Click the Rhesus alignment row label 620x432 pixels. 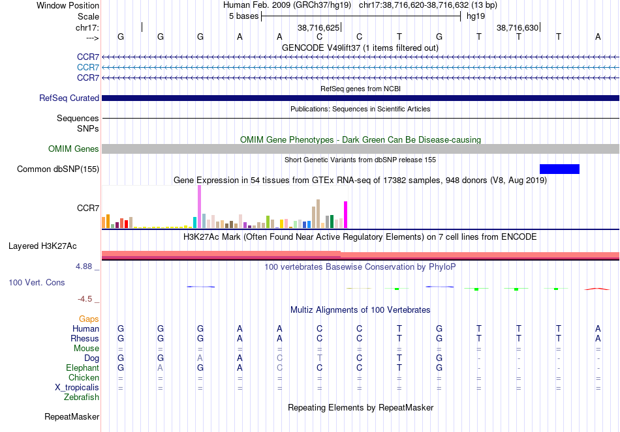coord(85,338)
